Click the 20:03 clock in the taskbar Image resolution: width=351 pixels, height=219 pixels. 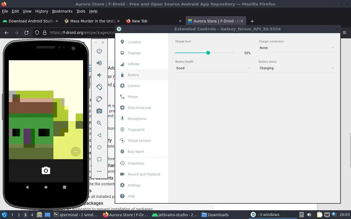(x=344, y=215)
